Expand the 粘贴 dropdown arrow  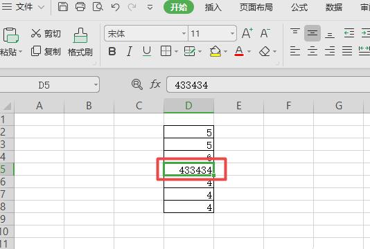20,52
